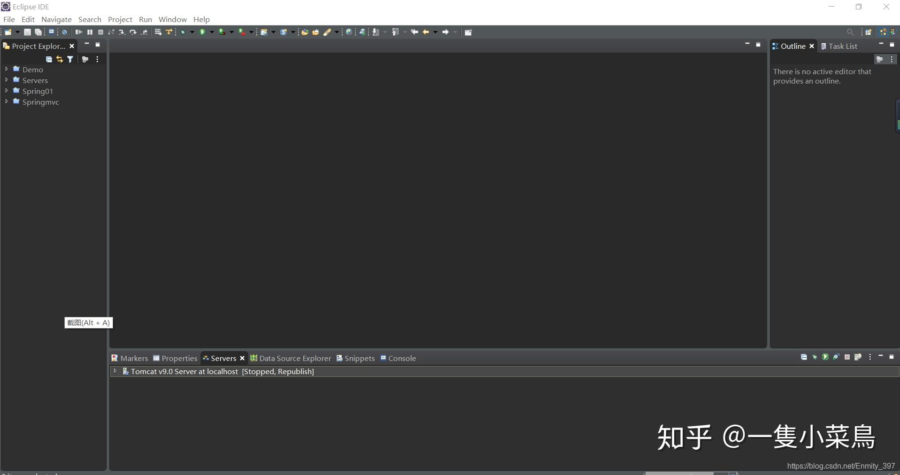
Task: Open the Back history dropdown arrow
Action: (435, 32)
